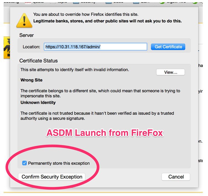Viewport: 208px width, 196px height.
Task: Click the yellow icon behind the dialog's left edge
Action: pyautogui.click(x=7, y=47)
